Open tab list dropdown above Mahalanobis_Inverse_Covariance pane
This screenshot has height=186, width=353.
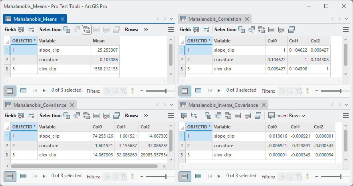coord(347,105)
